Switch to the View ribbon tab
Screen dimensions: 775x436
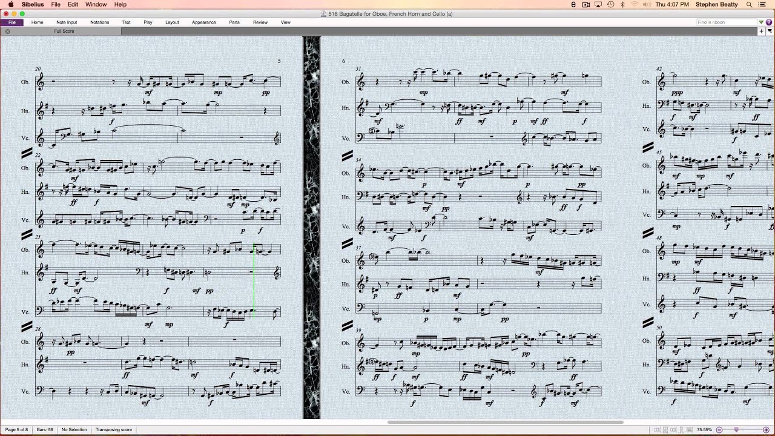coord(286,22)
